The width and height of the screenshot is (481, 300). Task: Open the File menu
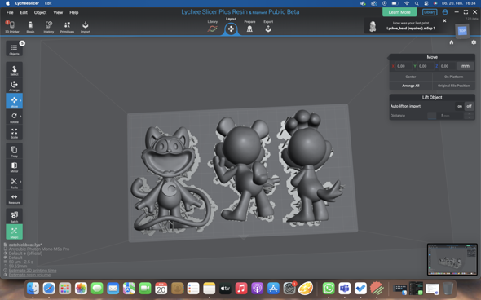click(x=10, y=12)
